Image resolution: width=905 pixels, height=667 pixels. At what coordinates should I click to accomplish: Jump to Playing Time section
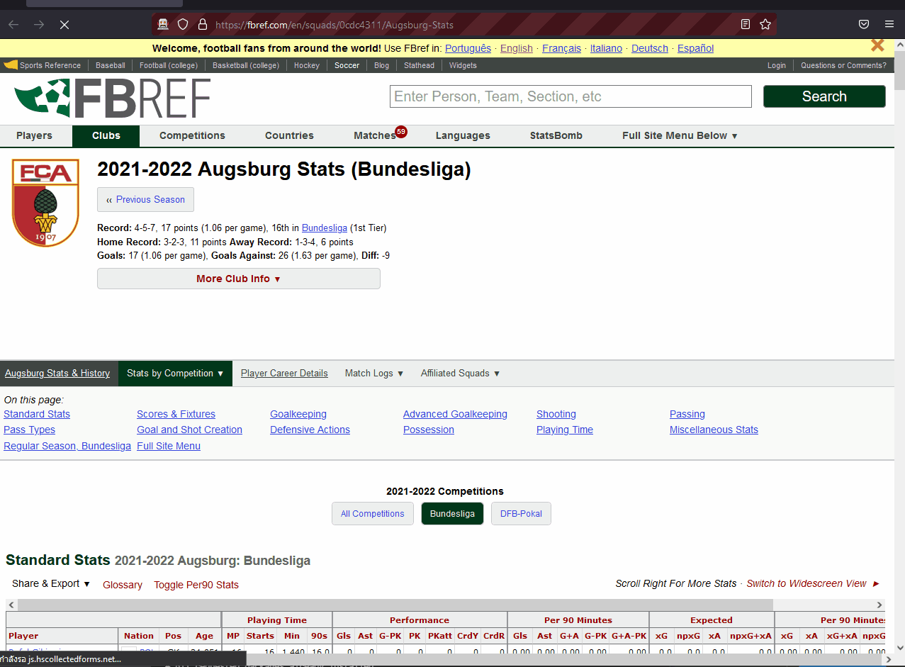[x=565, y=430]
